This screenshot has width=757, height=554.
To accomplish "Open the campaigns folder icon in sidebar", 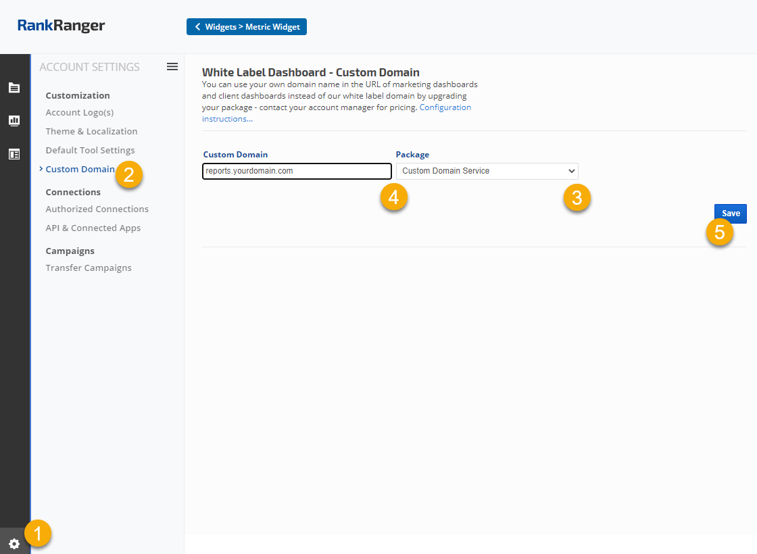I will point(14,88).
